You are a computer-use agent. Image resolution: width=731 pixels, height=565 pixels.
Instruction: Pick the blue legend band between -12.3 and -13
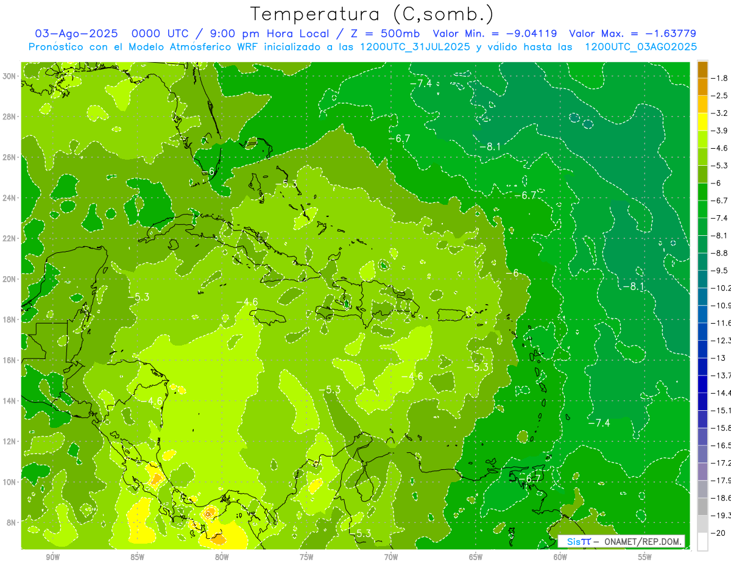click(x=702, y=349)
